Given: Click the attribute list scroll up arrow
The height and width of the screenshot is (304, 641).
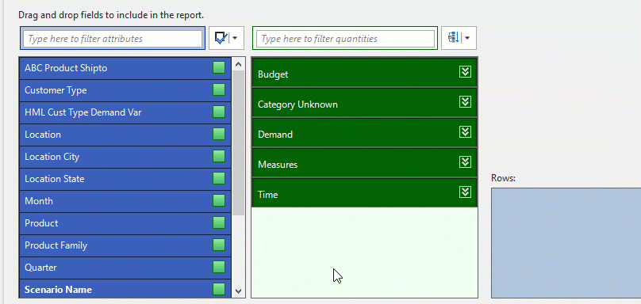Looking at the screenshot, I should coord(238,64).
